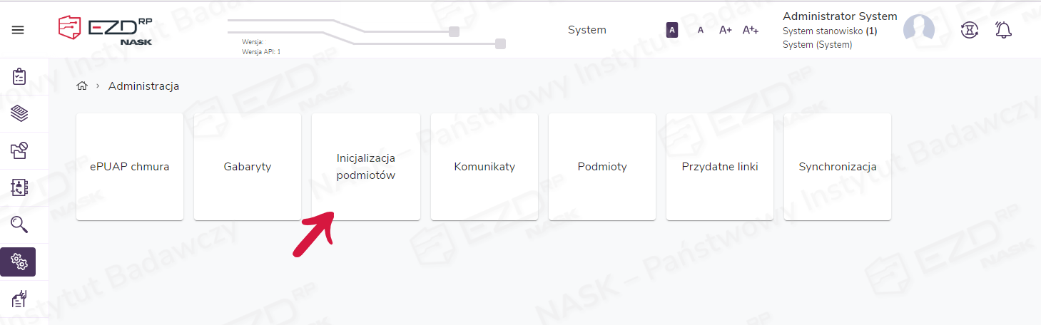Set the normal font size A
Image resolution: width=1041 pixels, height=325 pixels.
point(700,30)
